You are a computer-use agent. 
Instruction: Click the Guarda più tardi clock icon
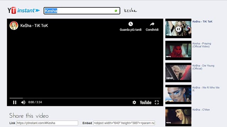tap(131, 24)
